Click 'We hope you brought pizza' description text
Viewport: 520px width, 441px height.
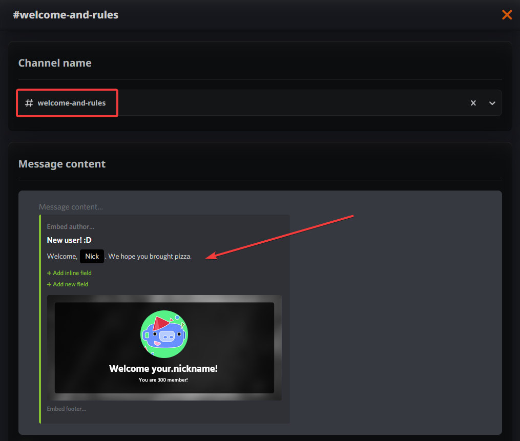(150, 256)
